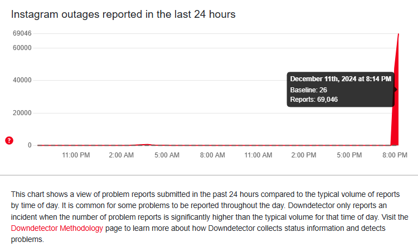Click the red question mark help icon
This screenshot has height=252, width=418.
tap(9, 141)
